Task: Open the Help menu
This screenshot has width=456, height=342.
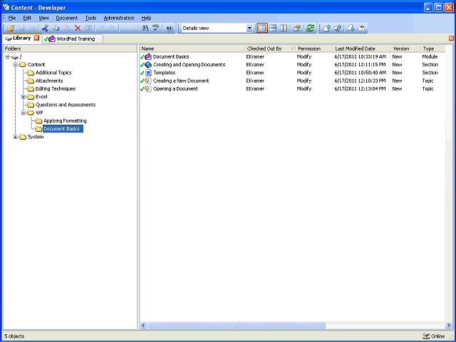Action: (x=146, y=18)
